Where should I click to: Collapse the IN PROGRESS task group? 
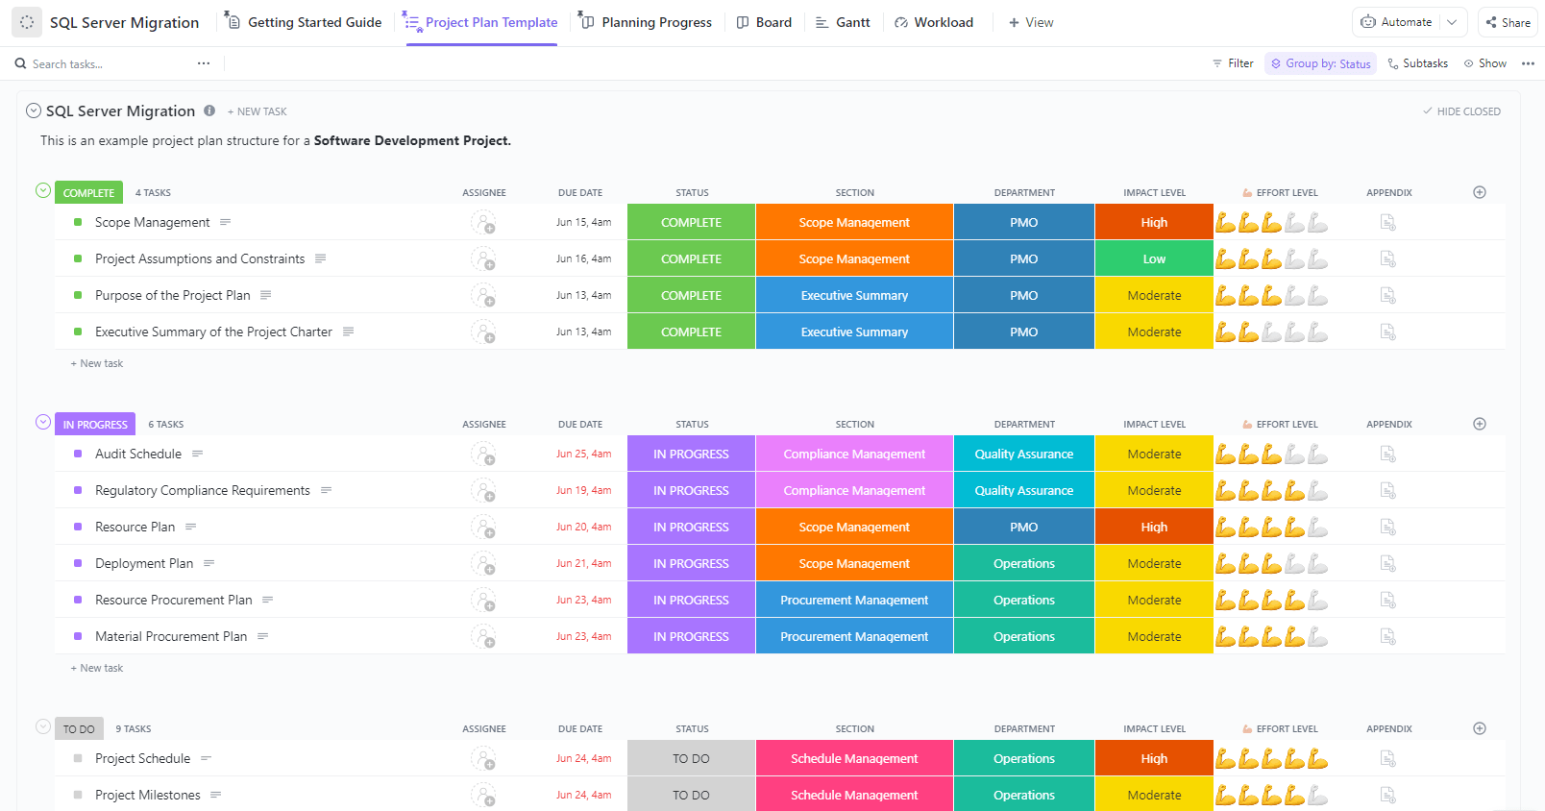[x=43, y=422]
